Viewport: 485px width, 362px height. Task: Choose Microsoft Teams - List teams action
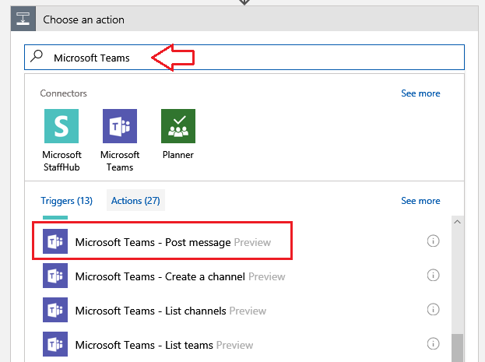click(238, 344)
